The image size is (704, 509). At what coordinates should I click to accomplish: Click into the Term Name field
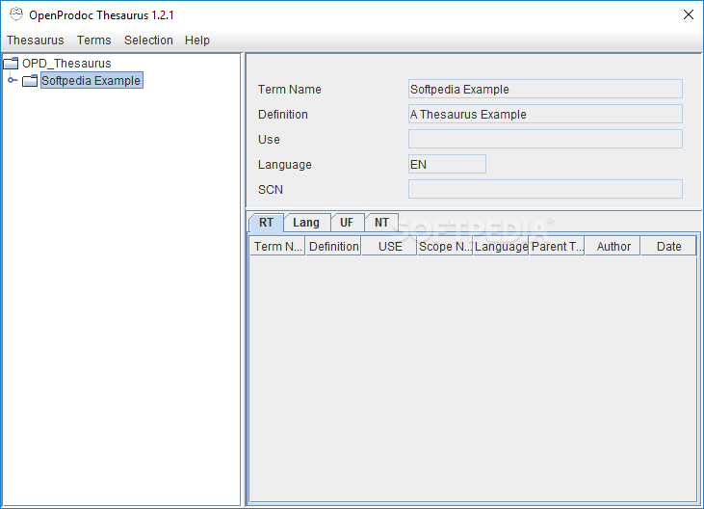545,89
